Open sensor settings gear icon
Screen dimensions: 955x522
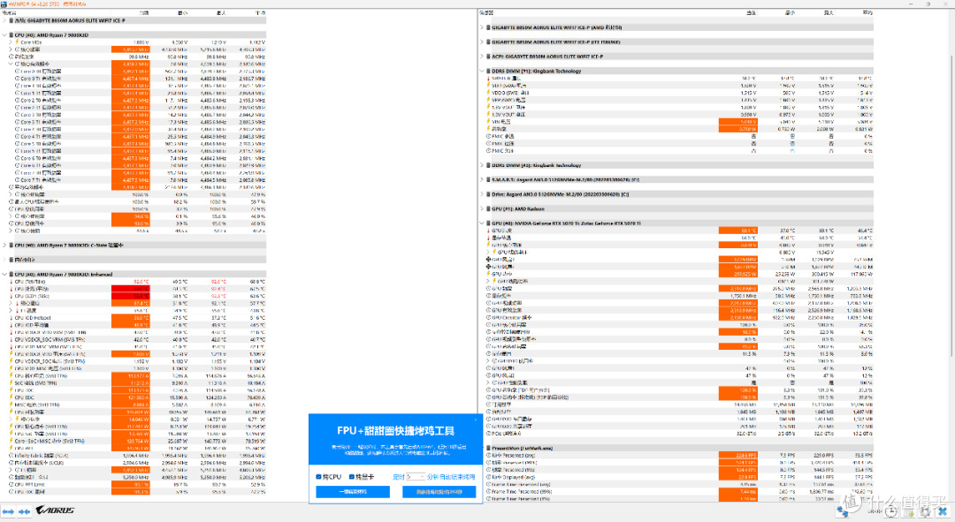click(x=926, y=511)
